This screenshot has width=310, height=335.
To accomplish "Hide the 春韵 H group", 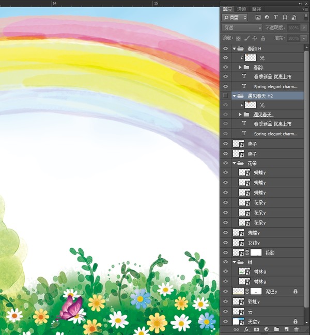I will point(225,49).
